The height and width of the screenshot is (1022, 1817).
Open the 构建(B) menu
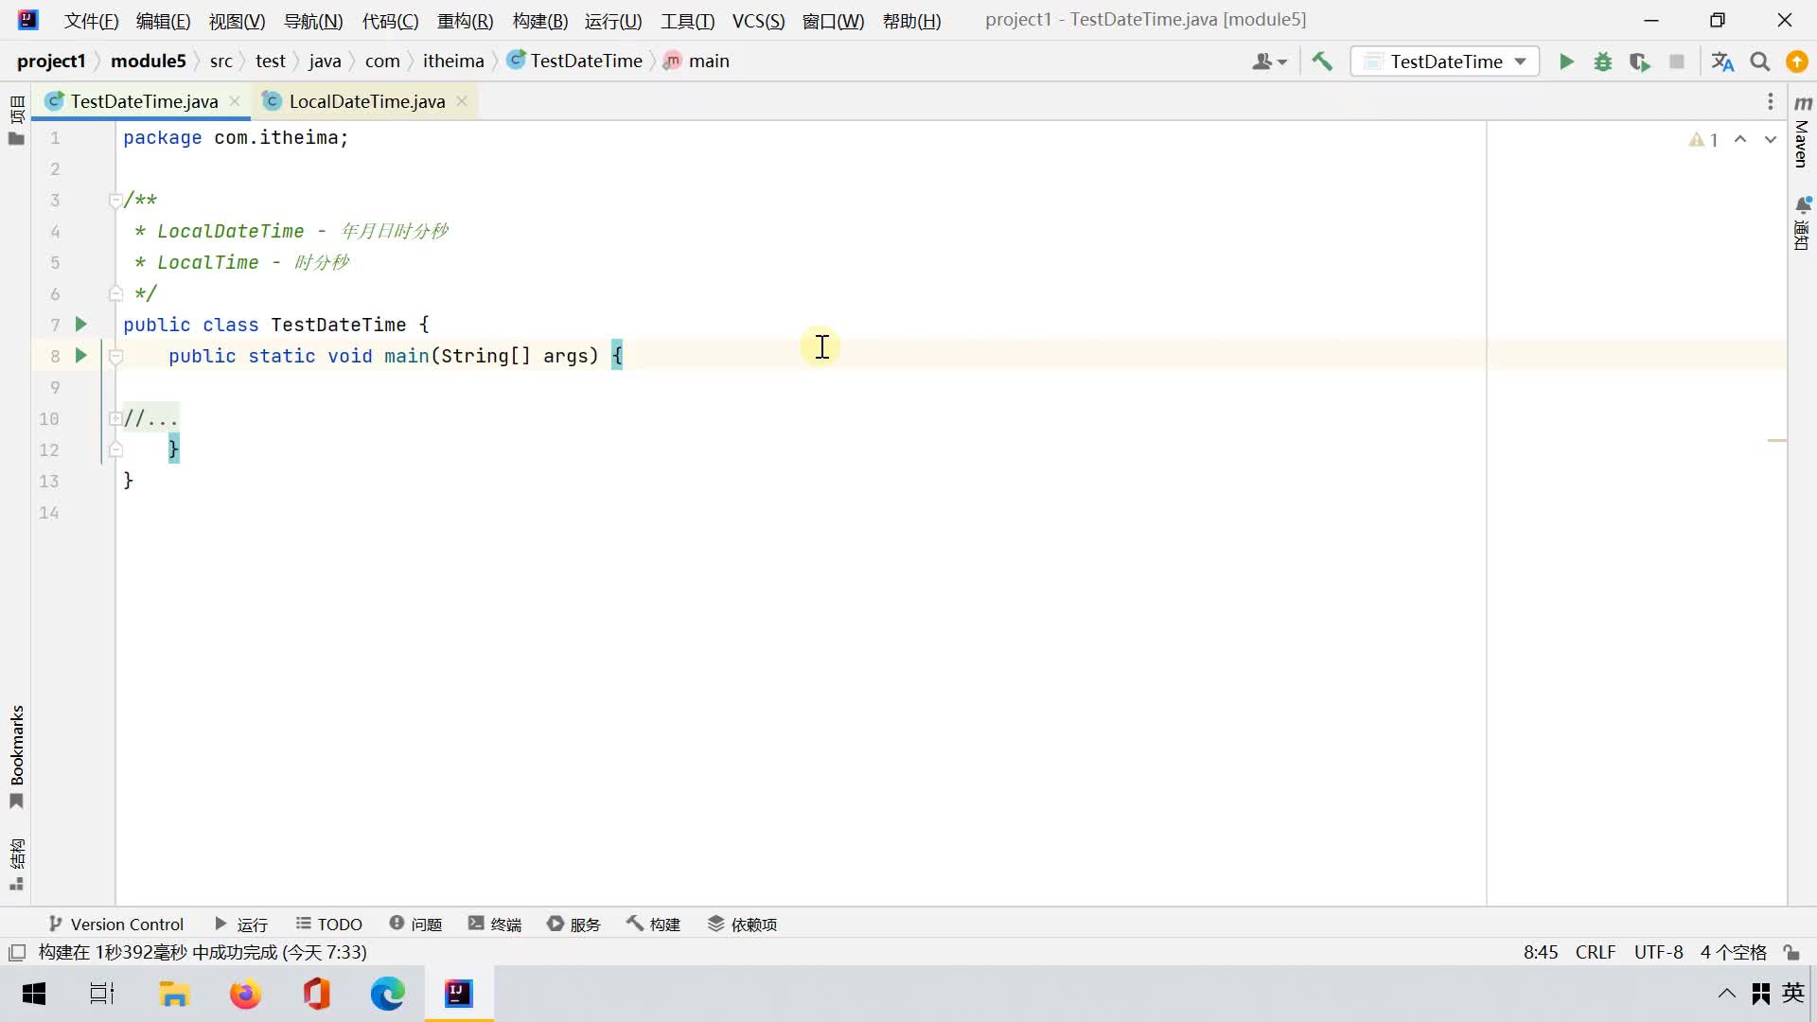(x=539, y=21)
